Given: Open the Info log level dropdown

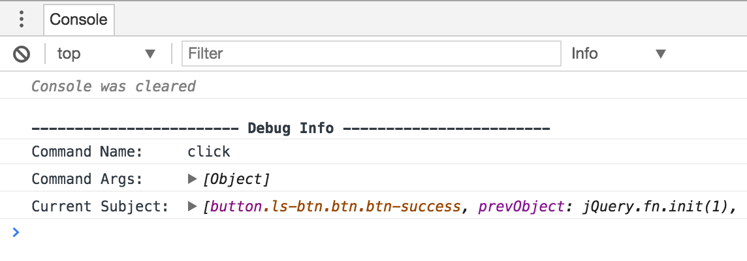Looking at the screenshot, I should click(617, 54).
